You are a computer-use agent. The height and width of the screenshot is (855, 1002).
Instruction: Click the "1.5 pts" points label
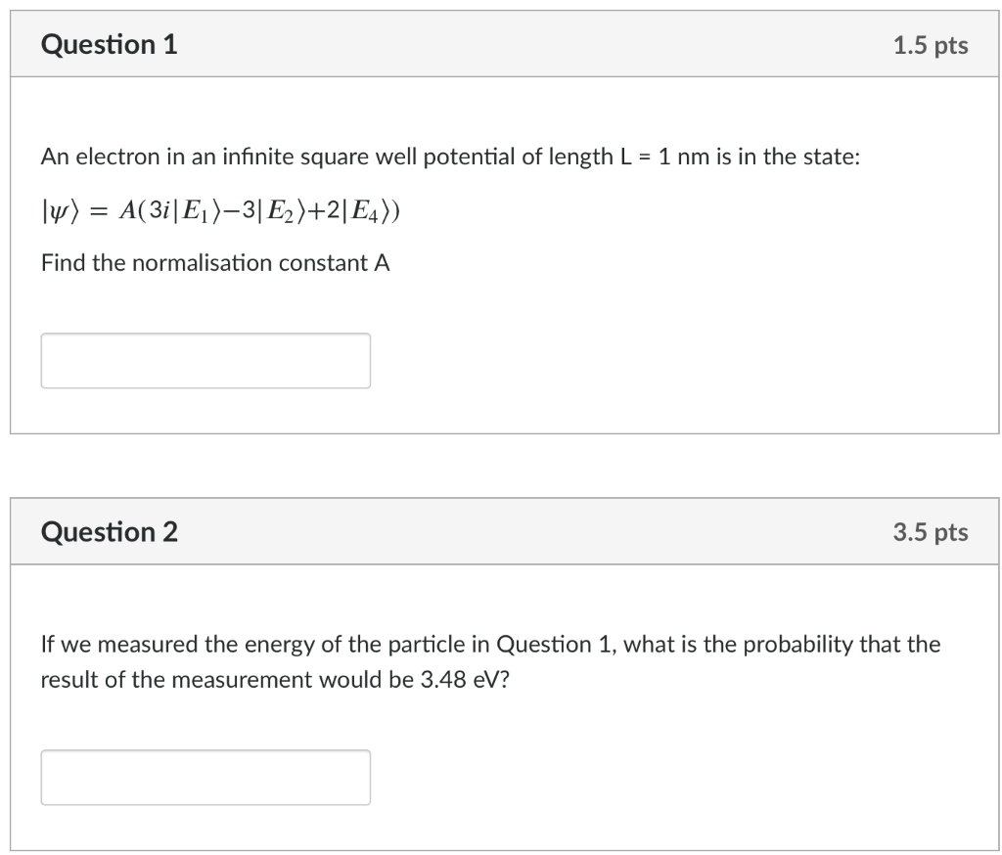tap(930, 45)
